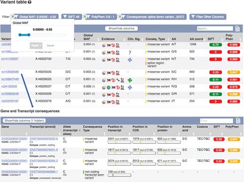Click PolyPhen score 0.999 badge
244x182 pixels.
point(234,52)
